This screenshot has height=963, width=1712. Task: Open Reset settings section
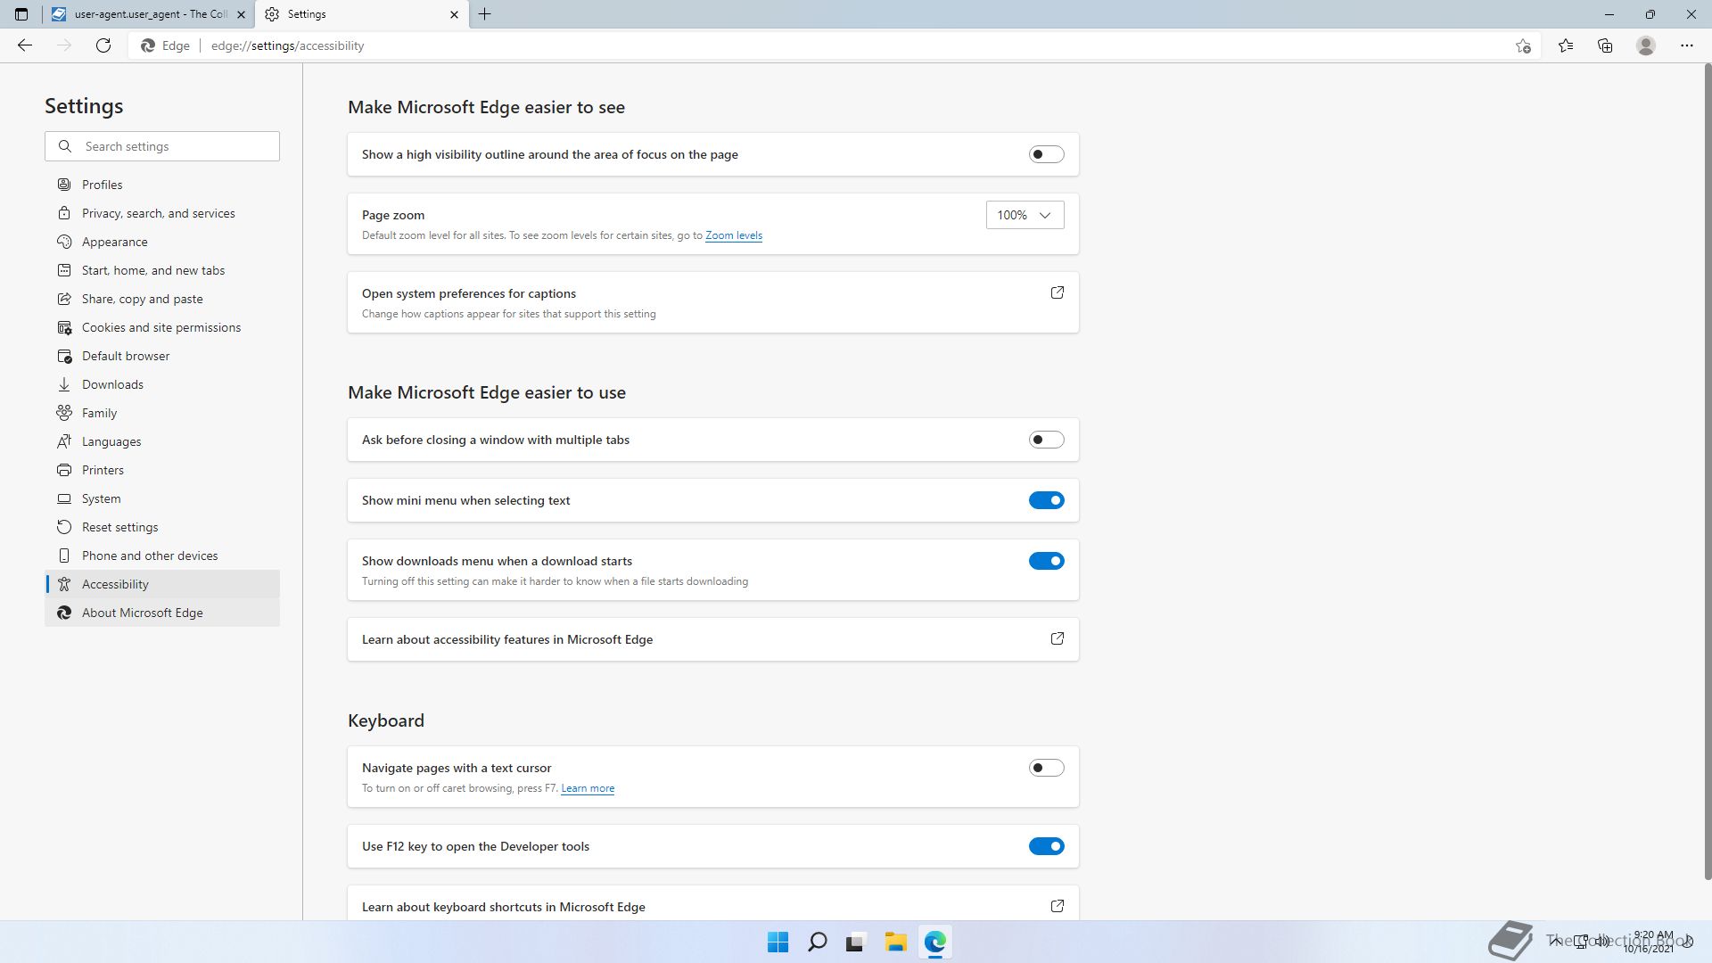(x=162, y=527)
